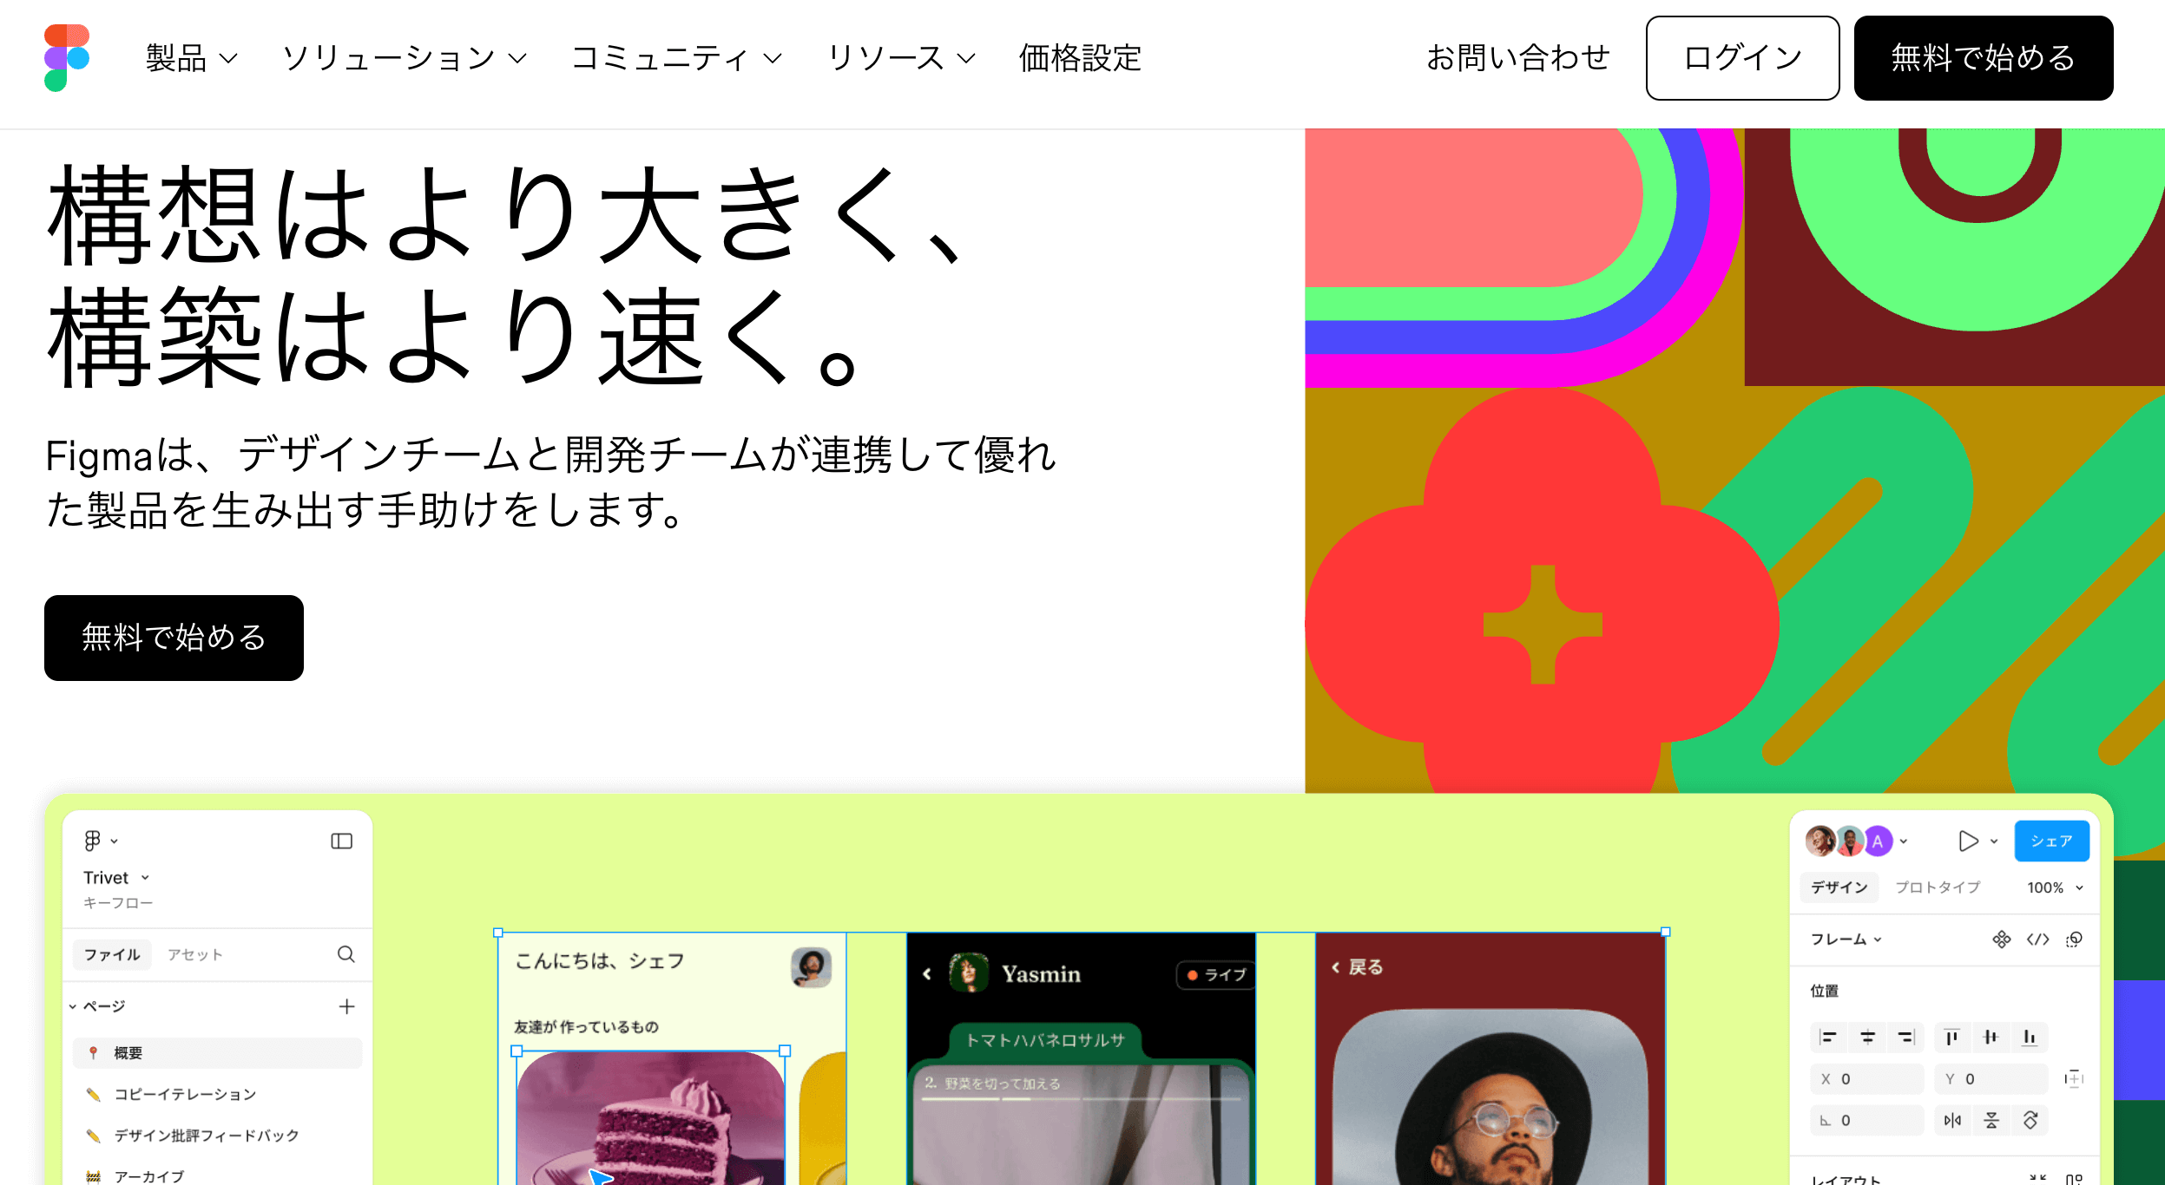
Task: Click ログイン button in top navigation
Action: tap(1741, 57)
